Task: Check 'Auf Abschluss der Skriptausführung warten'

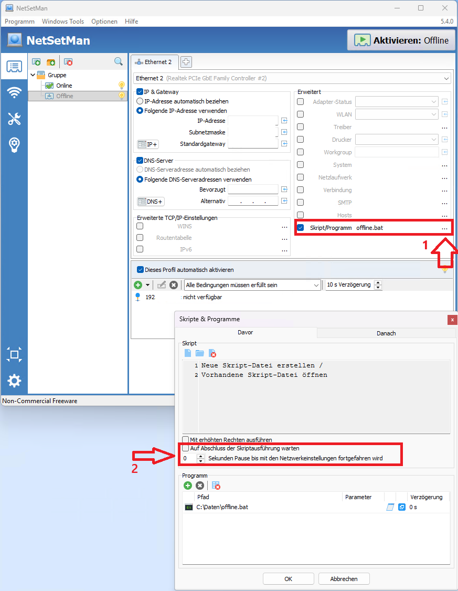Action: coord(185,449)
